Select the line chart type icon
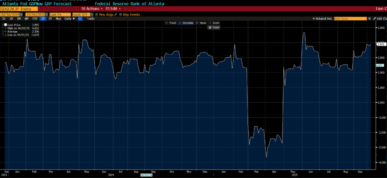This screenshot has height=178, width=387. 80,19
